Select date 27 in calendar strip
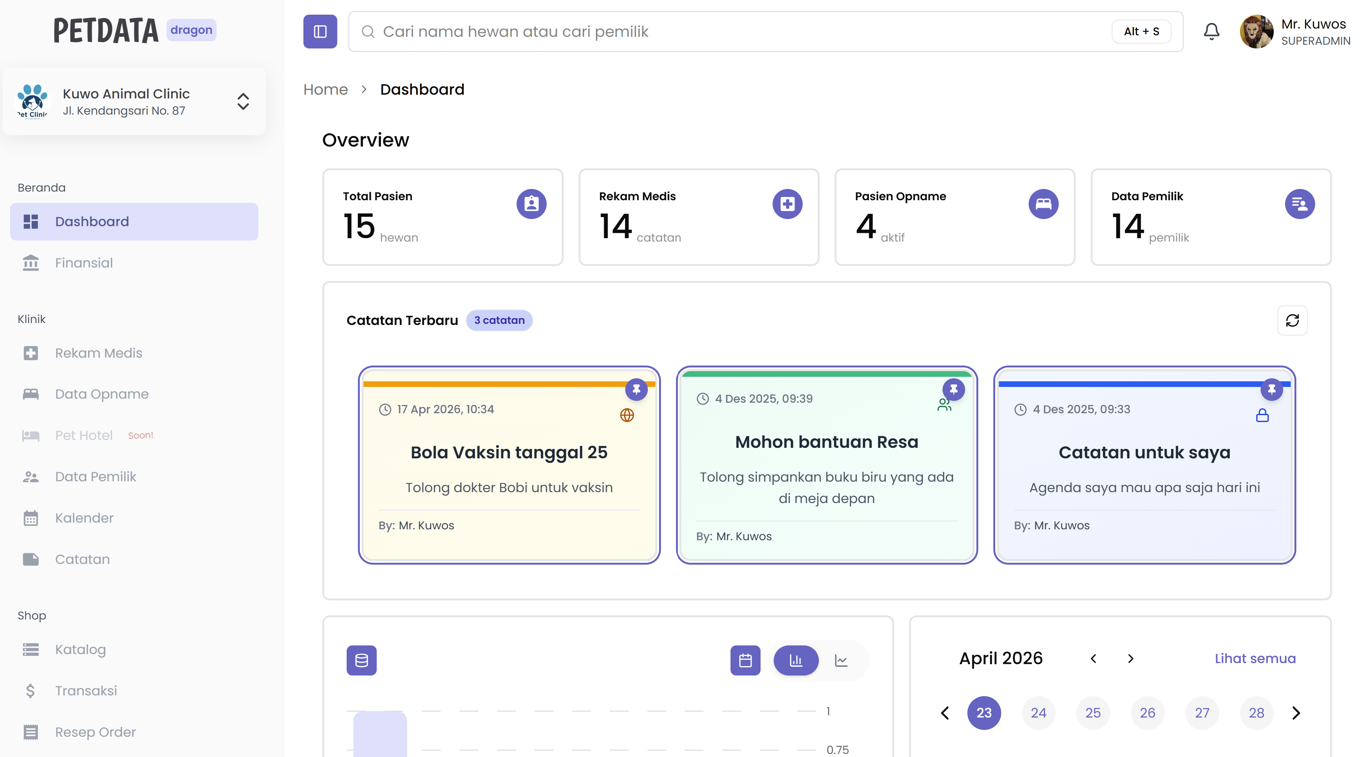The height and width of the screenshot is (757, 1361). 1202,713
